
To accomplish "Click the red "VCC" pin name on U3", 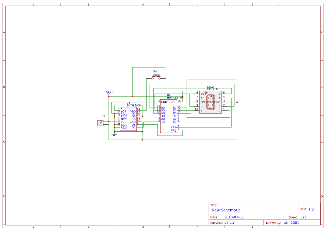I will pyautogui.click(x=124, y=122).
